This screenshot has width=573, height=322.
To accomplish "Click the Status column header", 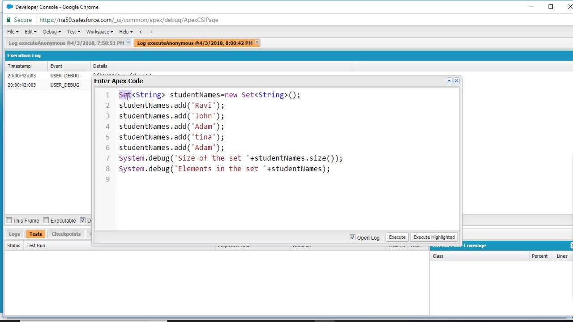I will [x=13, y=246].
